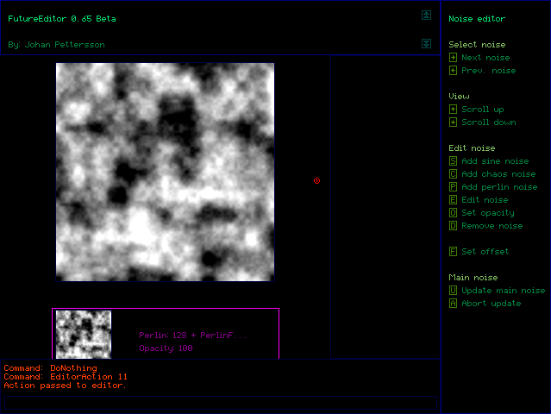Click the S icon for sine noise
Image resolution: width=551 pixels, height=414 pixels.
click(x=453, y=161)
